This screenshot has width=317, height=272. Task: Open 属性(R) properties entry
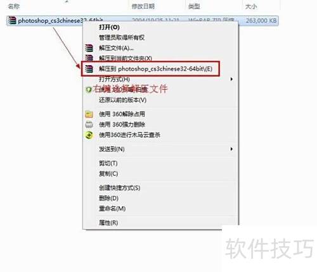pos(108,223)
